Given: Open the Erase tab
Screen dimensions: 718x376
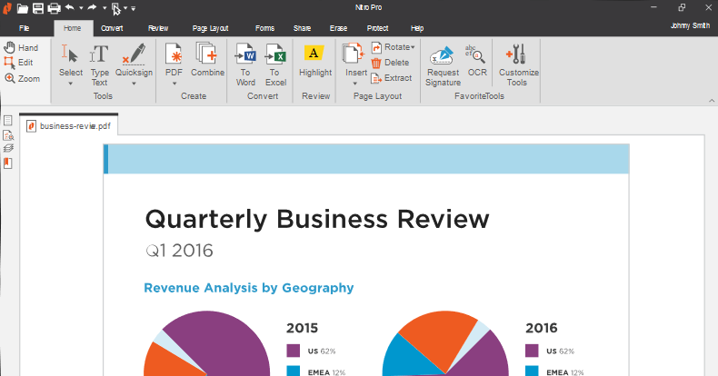Looking at the screenshot, I should [x=338, y=28].
